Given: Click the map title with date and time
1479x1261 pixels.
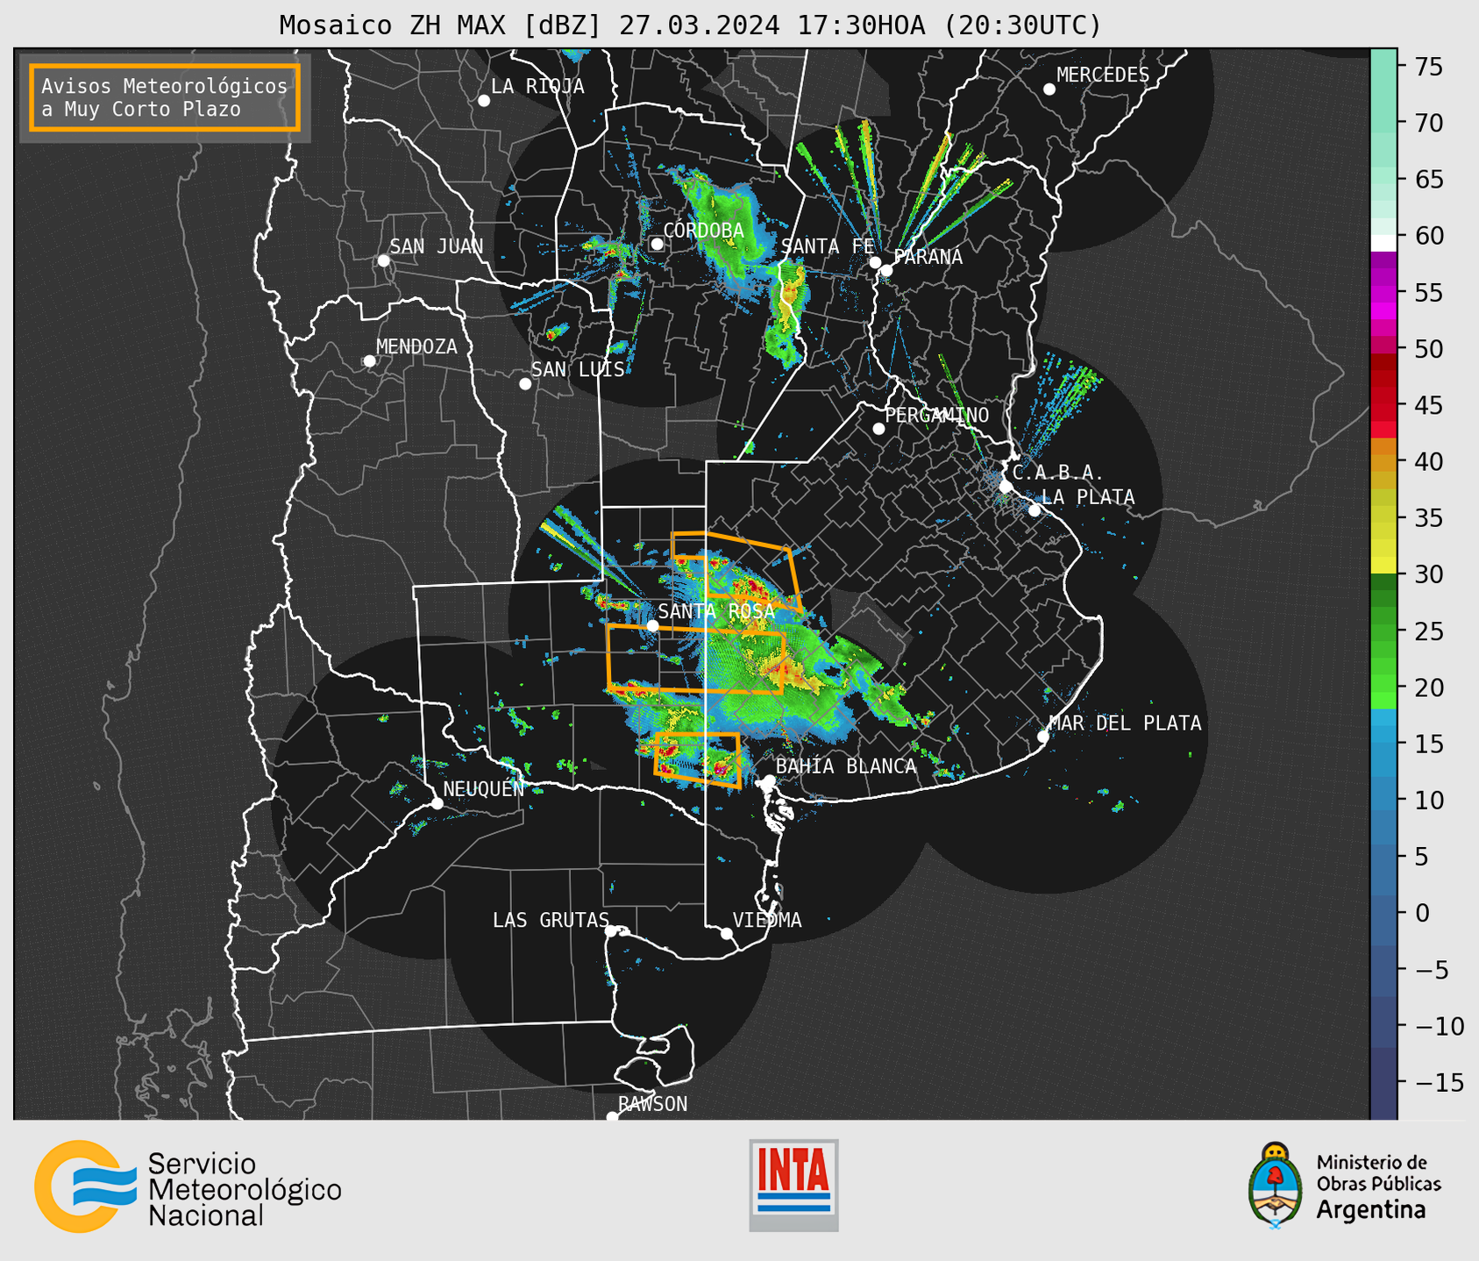Looking at the screenshot, I should (690, 25).
